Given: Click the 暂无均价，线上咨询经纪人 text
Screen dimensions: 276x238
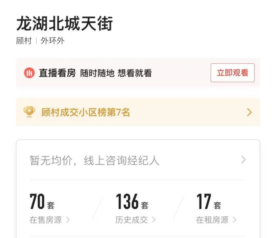Looking at the screenshot, I should 94,160.
